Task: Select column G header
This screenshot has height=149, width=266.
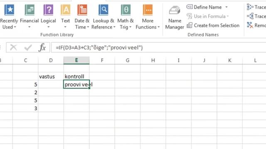Action: pyautogui.click(x=128, y=60)
